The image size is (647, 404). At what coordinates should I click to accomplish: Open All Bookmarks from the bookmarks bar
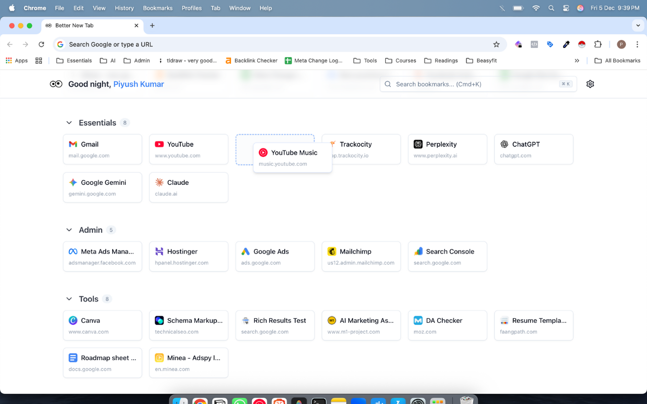(617, 60)
